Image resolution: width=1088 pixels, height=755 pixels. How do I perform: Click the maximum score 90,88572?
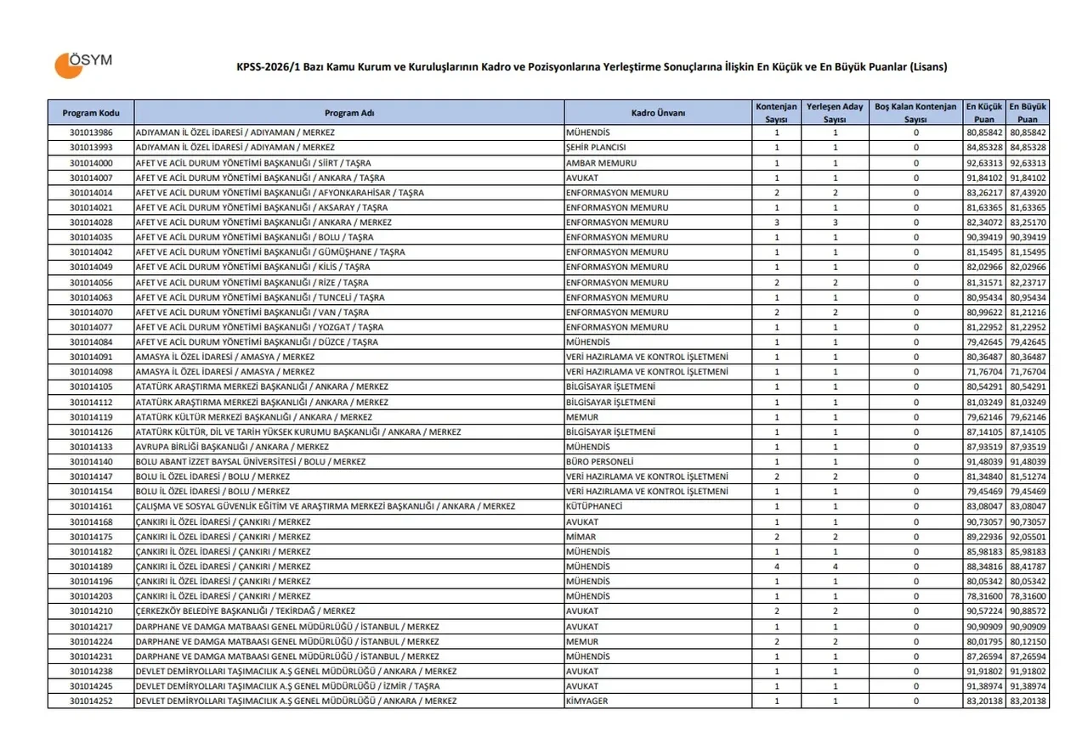tap(1028, 611)
